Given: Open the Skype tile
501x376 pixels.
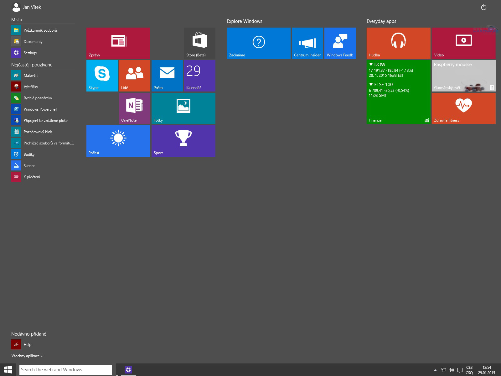Looking at the screenshot, I should click(102, 76).
